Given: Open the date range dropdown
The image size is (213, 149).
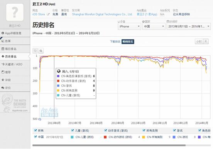Looking at the screenshot, I should point(189,26).
